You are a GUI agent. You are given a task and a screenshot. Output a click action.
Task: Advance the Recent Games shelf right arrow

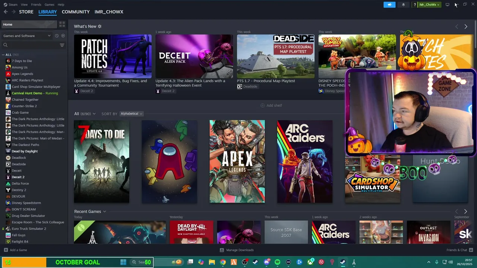tap(465, 211)
